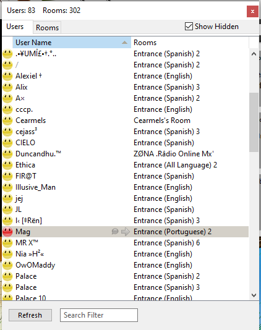Screen dimensions: 261x330
Task: Close the user list window
Action: 252,11
